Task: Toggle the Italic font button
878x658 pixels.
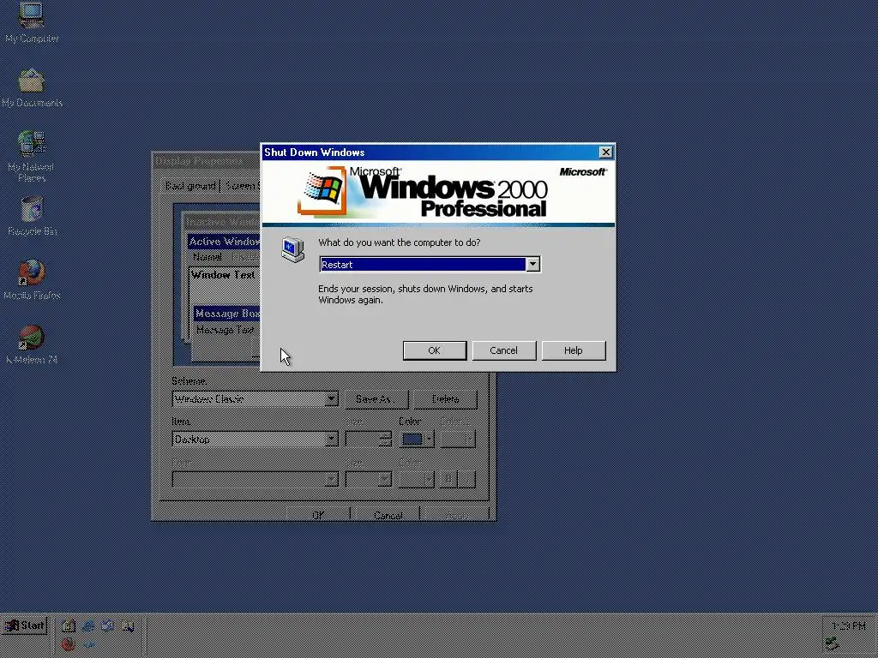Action: [x=467, y=480]
